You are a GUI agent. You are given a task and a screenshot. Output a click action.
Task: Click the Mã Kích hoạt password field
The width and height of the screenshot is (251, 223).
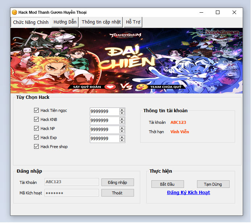[x=71, y=193]
